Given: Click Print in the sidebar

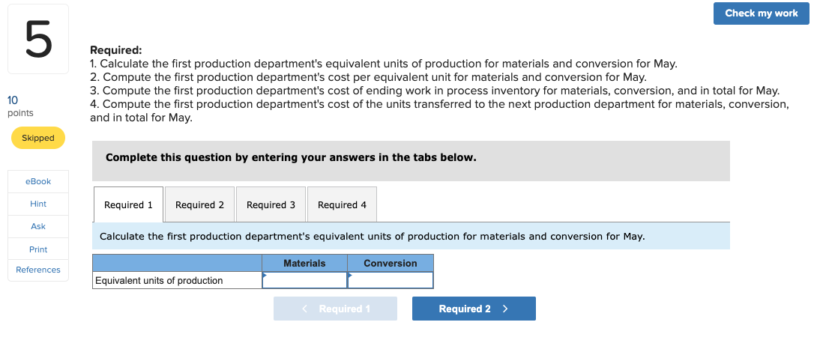Looking at the screenshot, I should pyautogui.click(x=37, y=249).
